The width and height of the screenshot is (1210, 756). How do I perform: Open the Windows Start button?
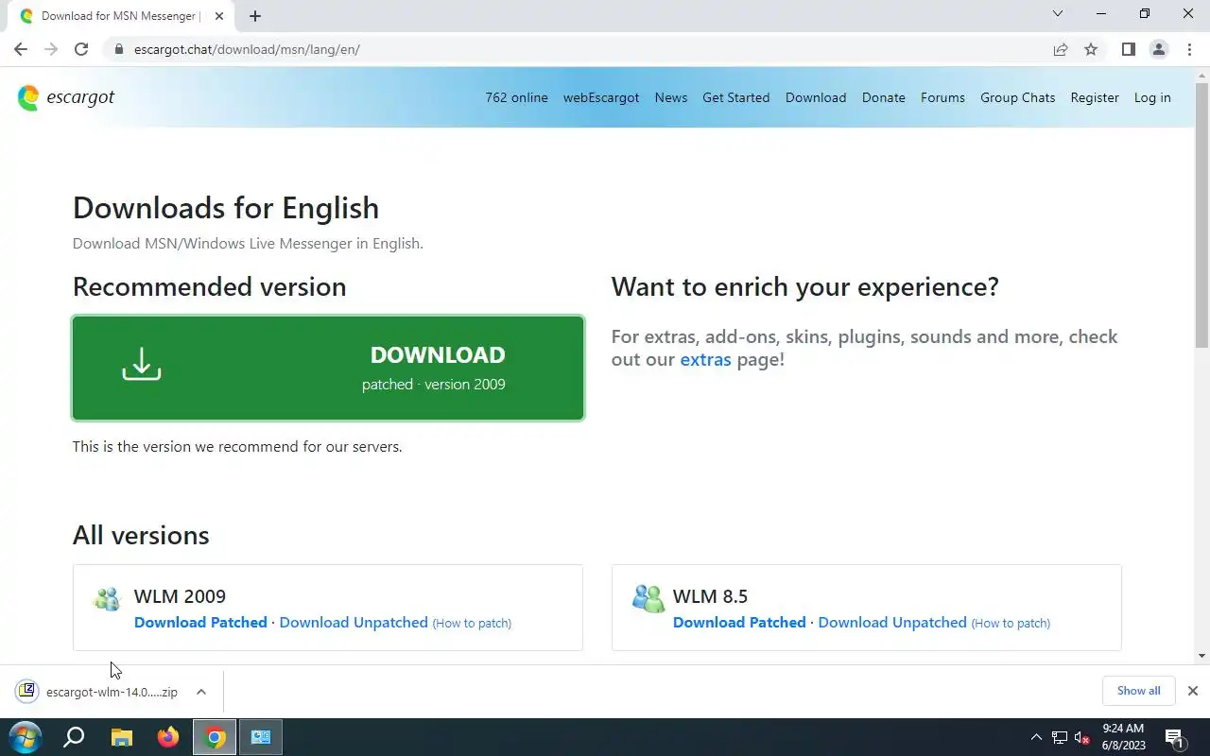click(x=25, y=737)
